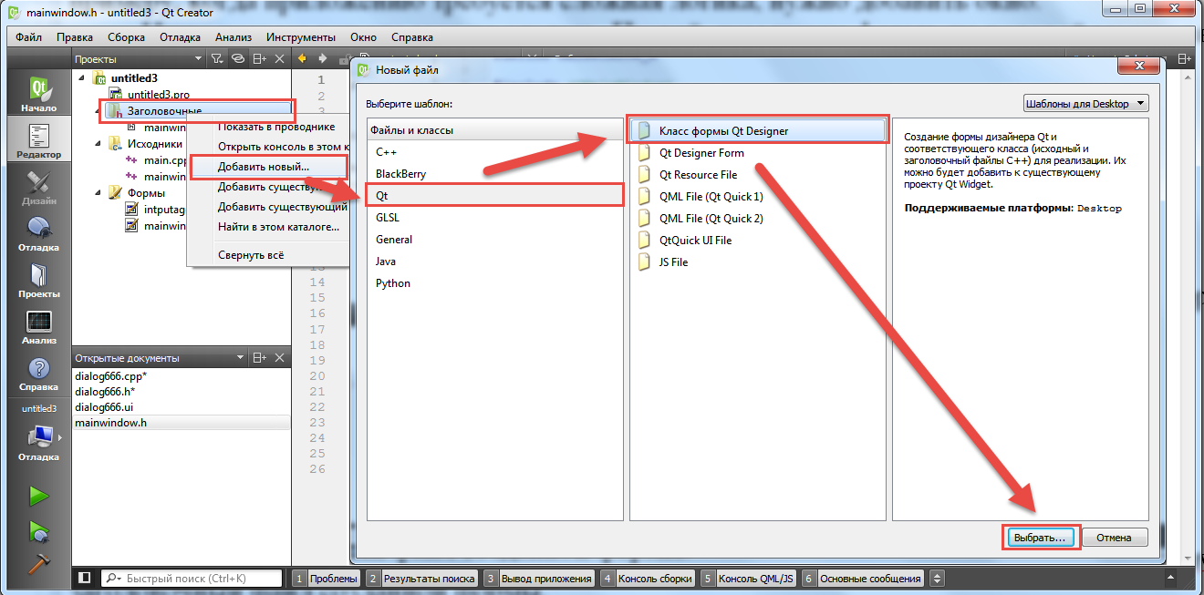Open the Инструменты menu
The width and height of the screenshot is (1204, 595).
tap(301, 37)
